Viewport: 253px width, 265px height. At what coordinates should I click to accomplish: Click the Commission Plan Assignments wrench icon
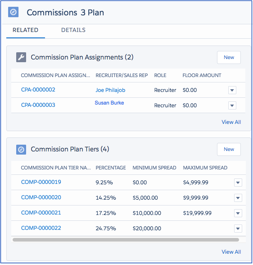click(x=21, y=57)
